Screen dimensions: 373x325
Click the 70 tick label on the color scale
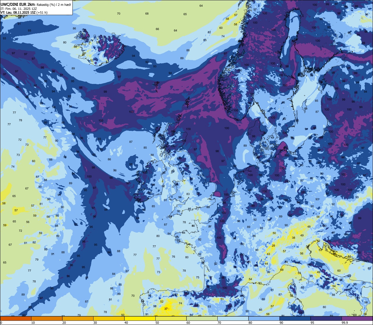click(219, 323)
